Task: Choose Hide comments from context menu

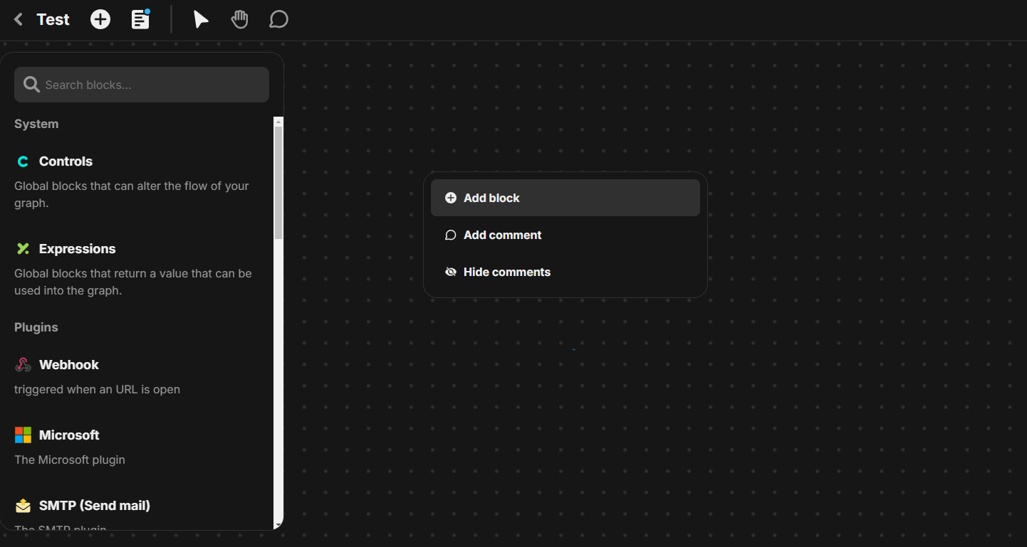Action: click(565, 272)
